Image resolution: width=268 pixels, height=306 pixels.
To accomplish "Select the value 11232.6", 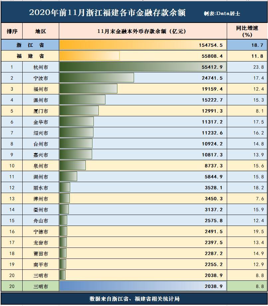I will click(212, 133).
